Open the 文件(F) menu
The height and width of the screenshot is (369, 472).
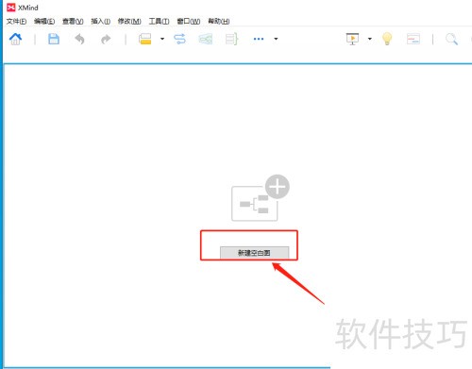pyautogui.click(x=16, y=22)
